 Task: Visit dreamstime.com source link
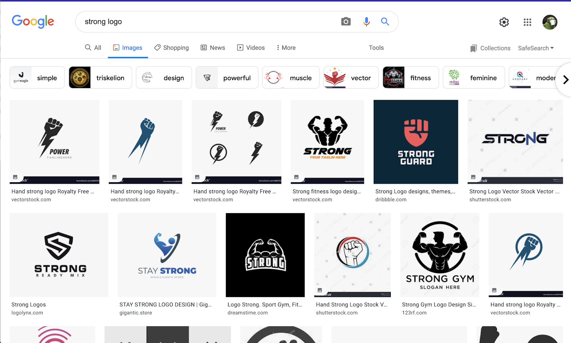coord(248,313)
